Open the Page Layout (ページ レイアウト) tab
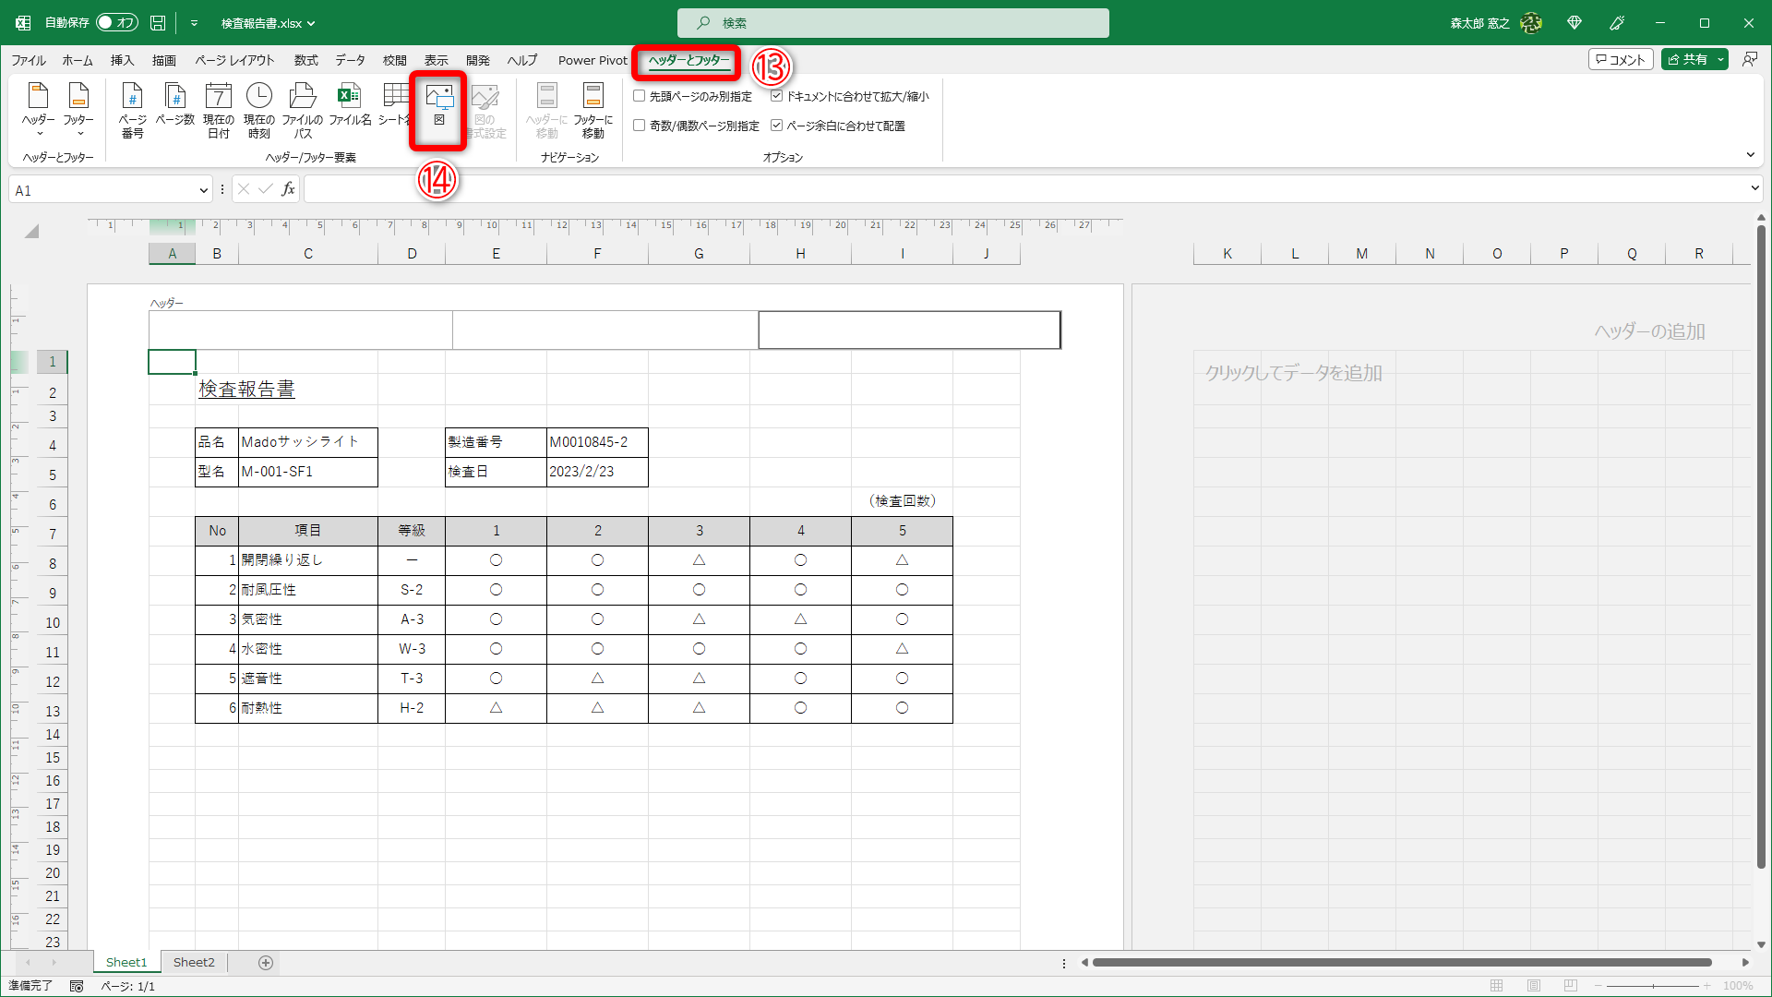The height and width of the screenshot is (997, 1772). tap(234, 60)
